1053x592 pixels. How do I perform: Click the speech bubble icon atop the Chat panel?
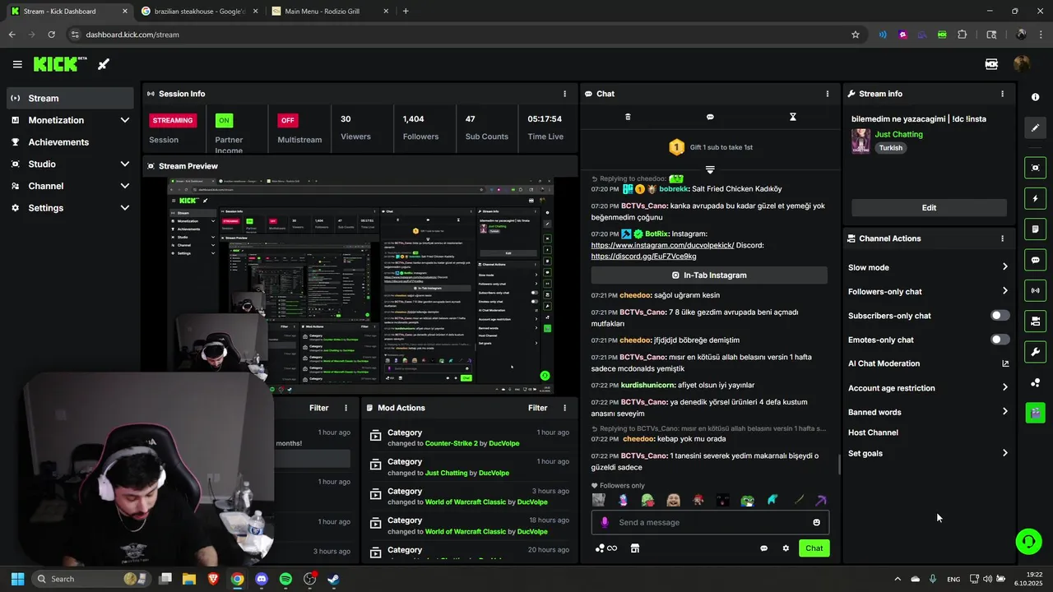coord(710,117)
